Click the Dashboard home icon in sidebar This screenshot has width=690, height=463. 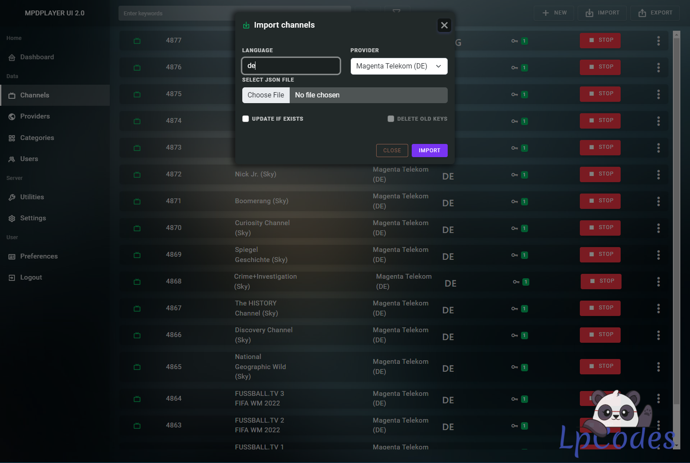click(12, 57)
